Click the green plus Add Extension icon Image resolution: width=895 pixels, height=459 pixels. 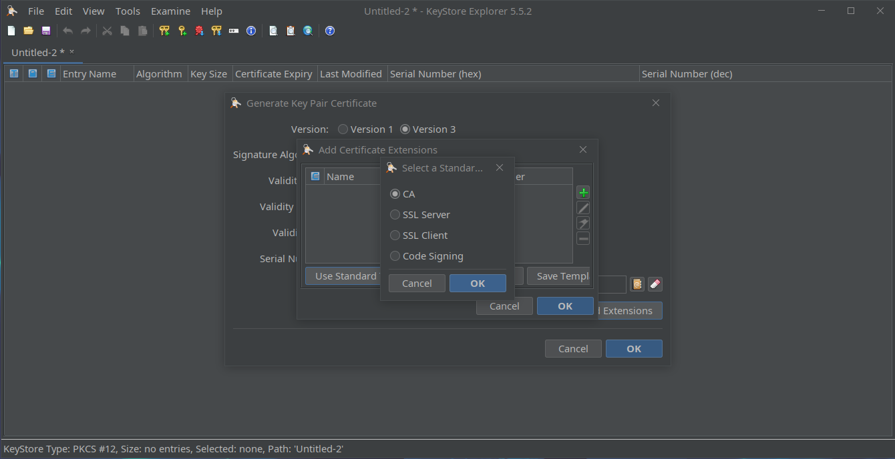click(x=583, y=193)
